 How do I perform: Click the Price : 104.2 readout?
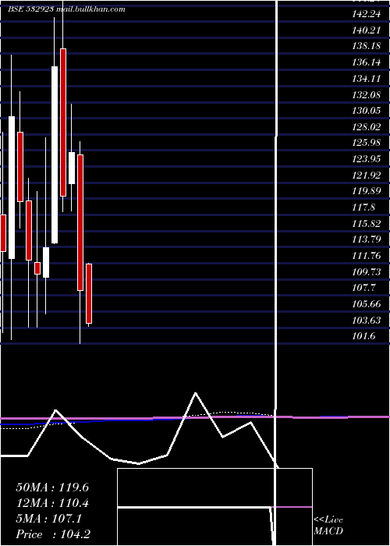click(53, 534)
